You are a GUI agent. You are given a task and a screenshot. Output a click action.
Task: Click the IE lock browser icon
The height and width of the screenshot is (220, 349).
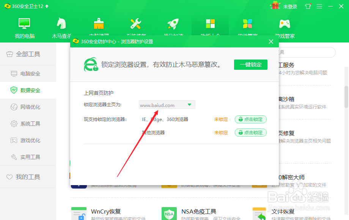(91, 64)
